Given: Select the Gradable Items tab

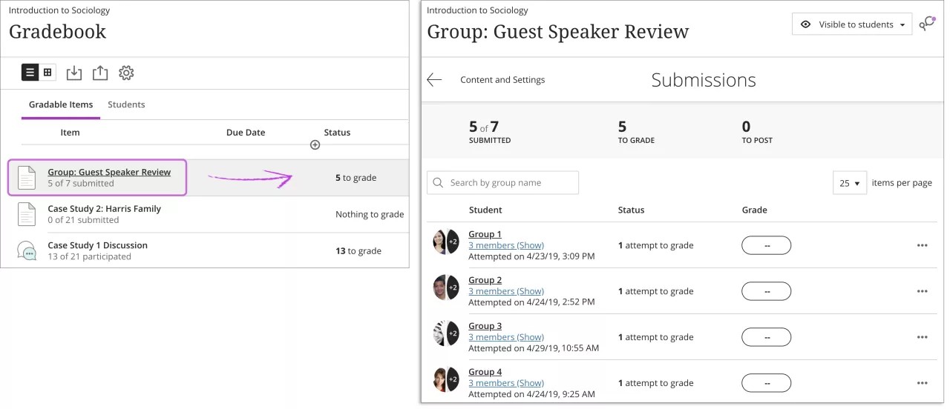Looking at the screenshot, I should 61,104.
